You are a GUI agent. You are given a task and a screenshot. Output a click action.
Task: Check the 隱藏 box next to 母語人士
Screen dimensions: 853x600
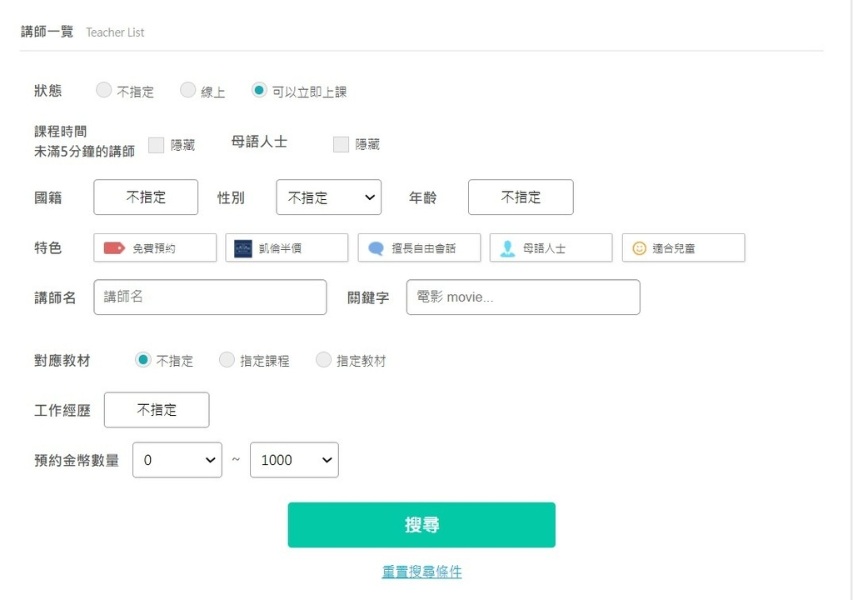[341, 145]
